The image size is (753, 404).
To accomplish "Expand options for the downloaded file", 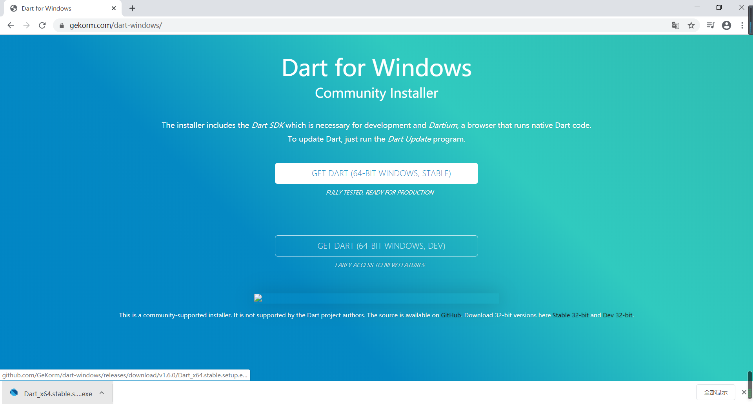I will click(102, 393).
